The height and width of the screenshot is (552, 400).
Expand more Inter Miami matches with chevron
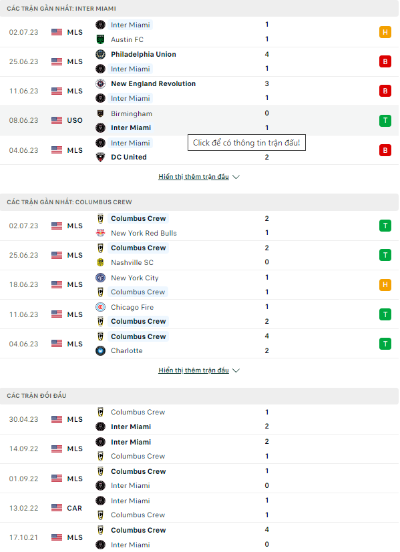click(236, 177)
